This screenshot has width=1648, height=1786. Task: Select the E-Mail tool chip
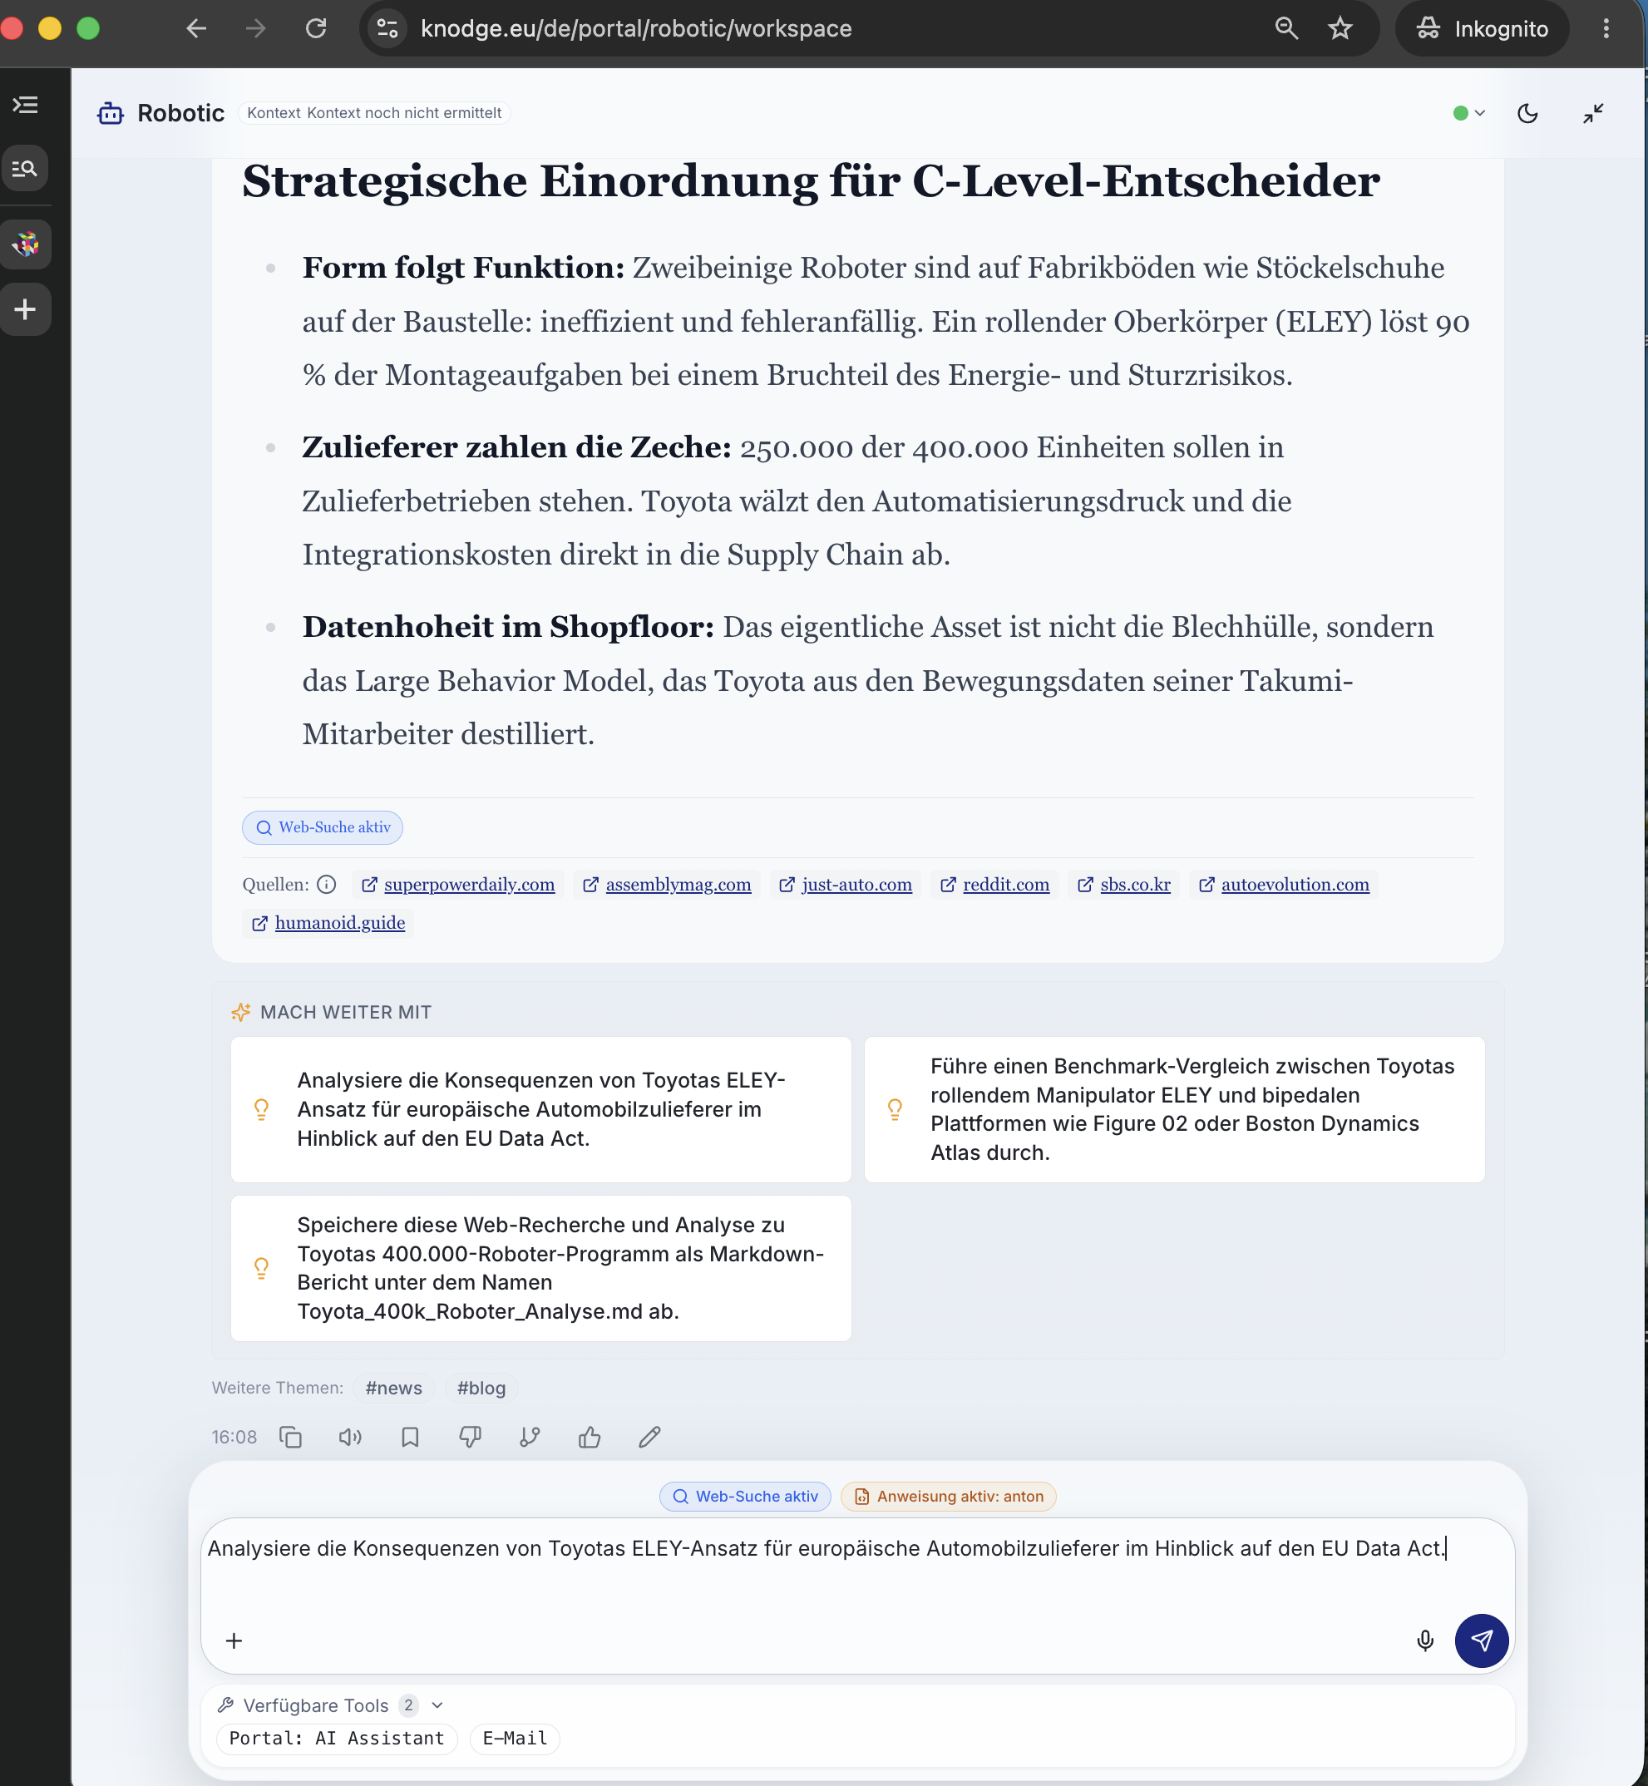[515, 1738]
